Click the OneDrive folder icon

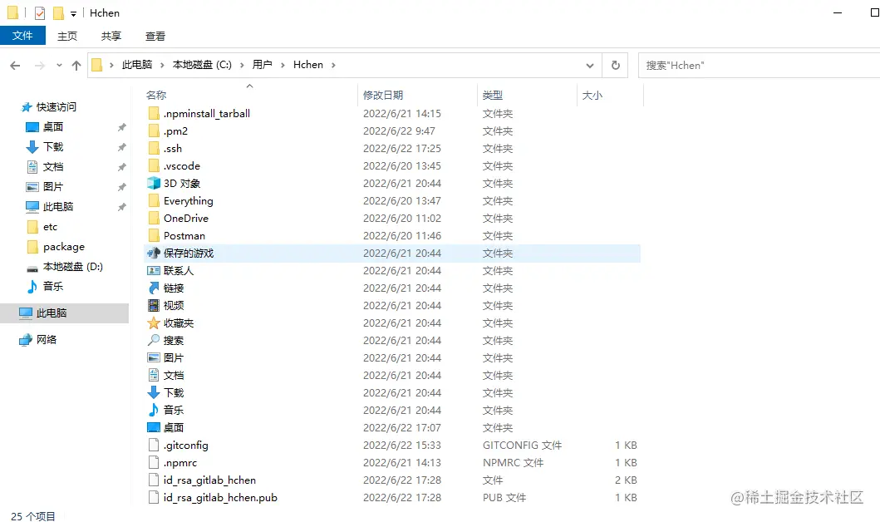[x=153, y=219]
